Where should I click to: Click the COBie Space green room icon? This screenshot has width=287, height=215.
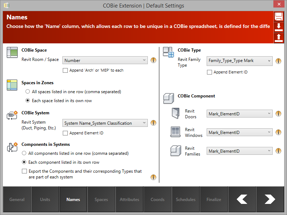(x=12, y=53)
